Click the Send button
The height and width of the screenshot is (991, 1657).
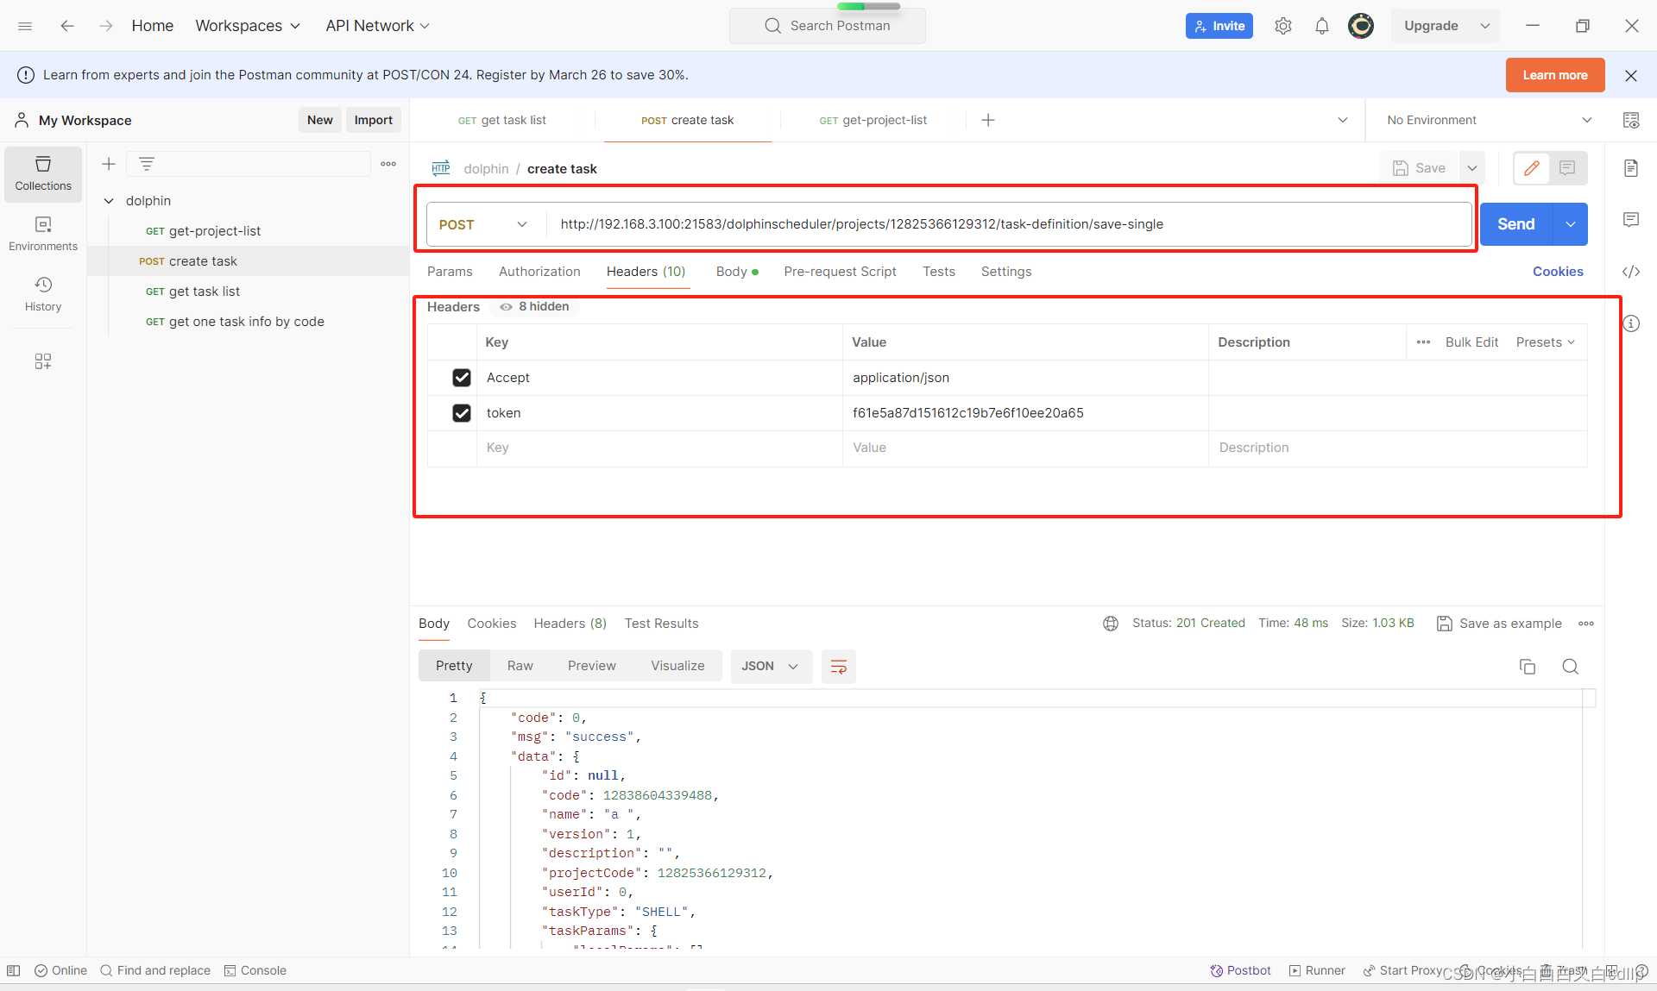(1516, 224)
